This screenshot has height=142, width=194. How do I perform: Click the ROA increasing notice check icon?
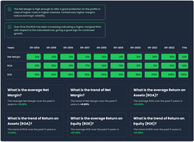(x=10, y=27)
